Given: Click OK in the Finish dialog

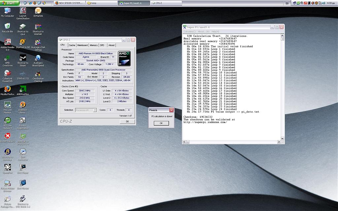Looking at the screenshot, I should pyautogui.click(x=161, y=123).
